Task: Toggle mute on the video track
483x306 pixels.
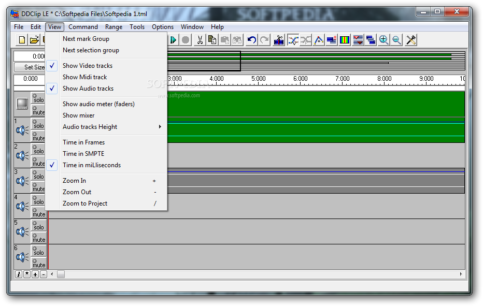Action: (x=38, y=110)
